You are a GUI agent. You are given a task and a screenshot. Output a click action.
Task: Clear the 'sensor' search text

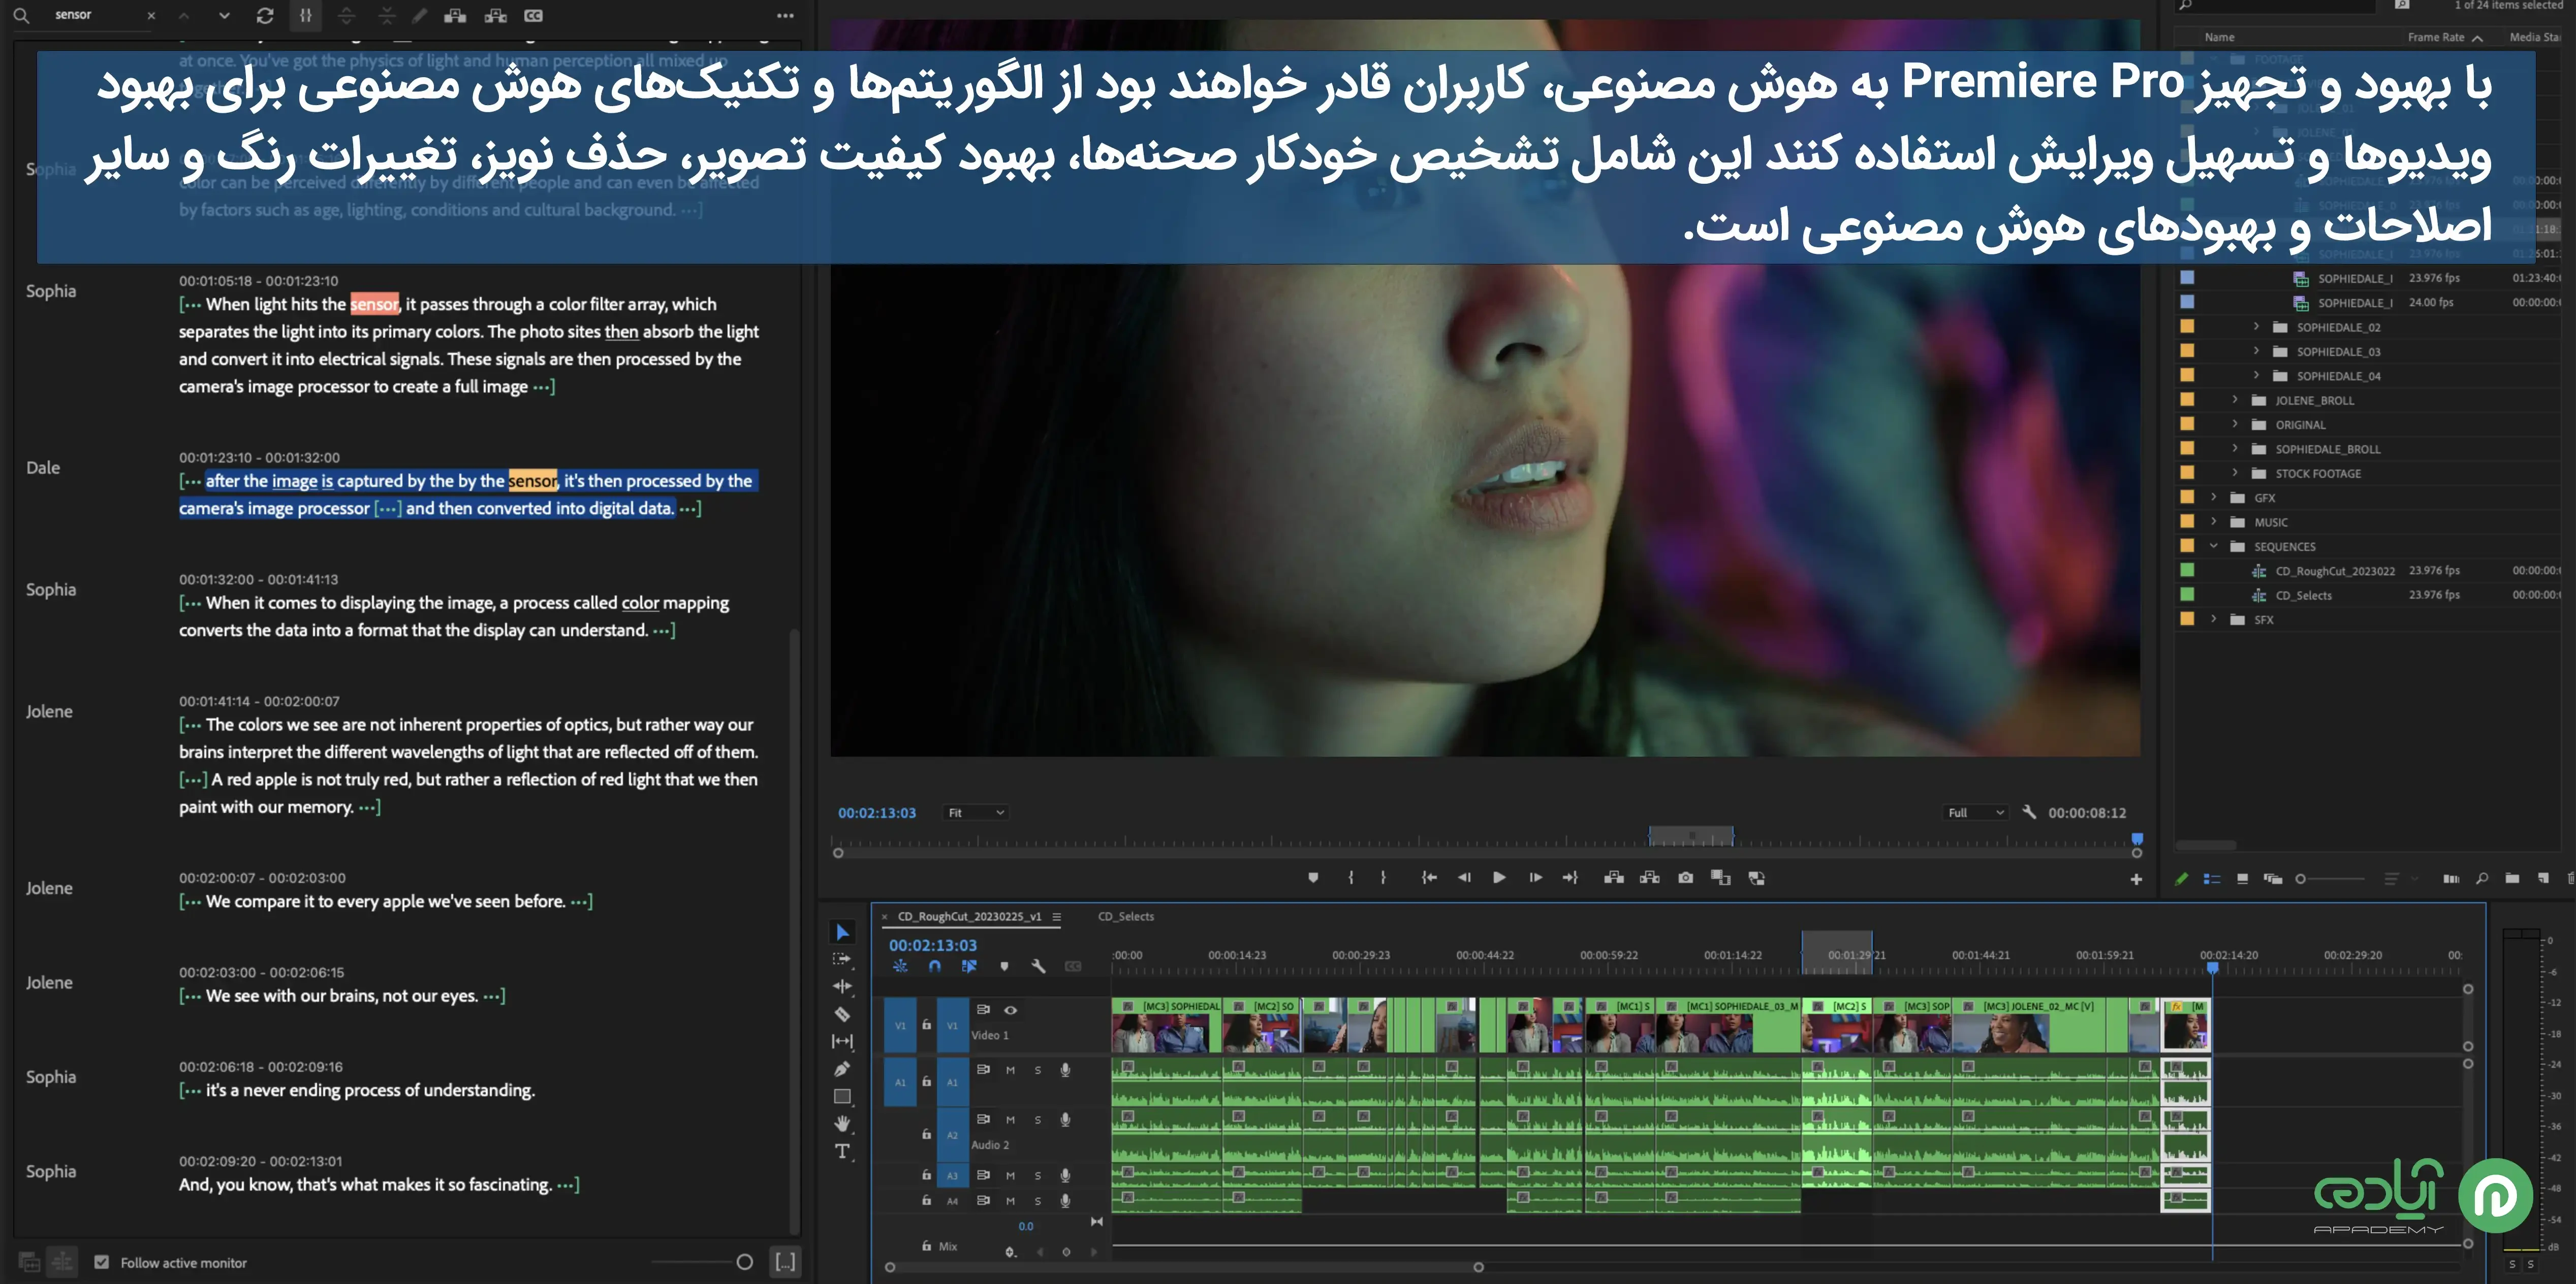(151, 15)
